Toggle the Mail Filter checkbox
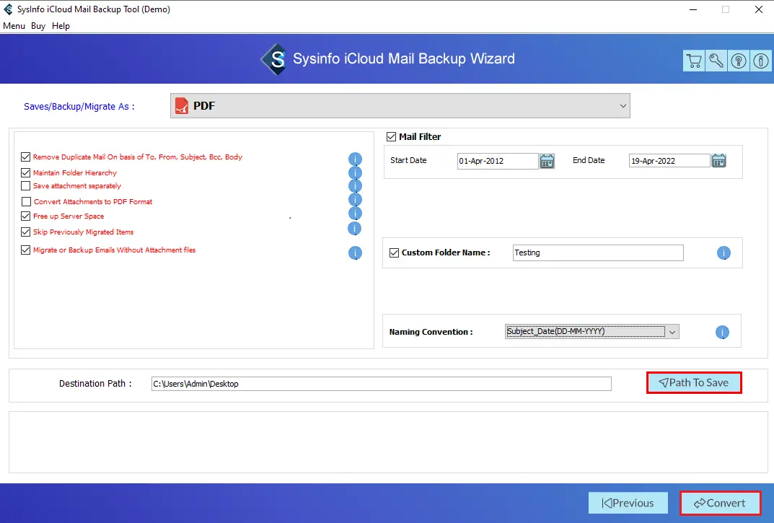Screen dimensions: 774x523 pos(392,136)
